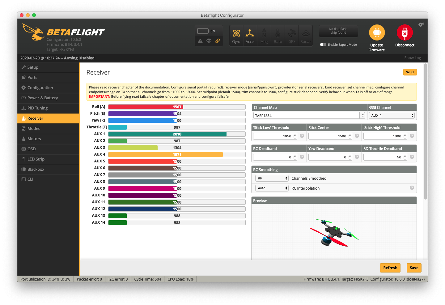
Task: Click the Gyro sensor icon
Action: coord(236,33)
